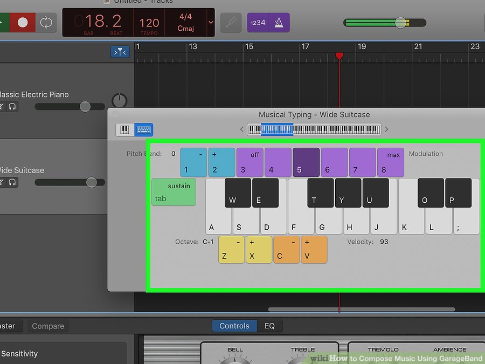Play the black key labeled P
Image resolution: width=485 pixels, height=364 pixels.
459,193
